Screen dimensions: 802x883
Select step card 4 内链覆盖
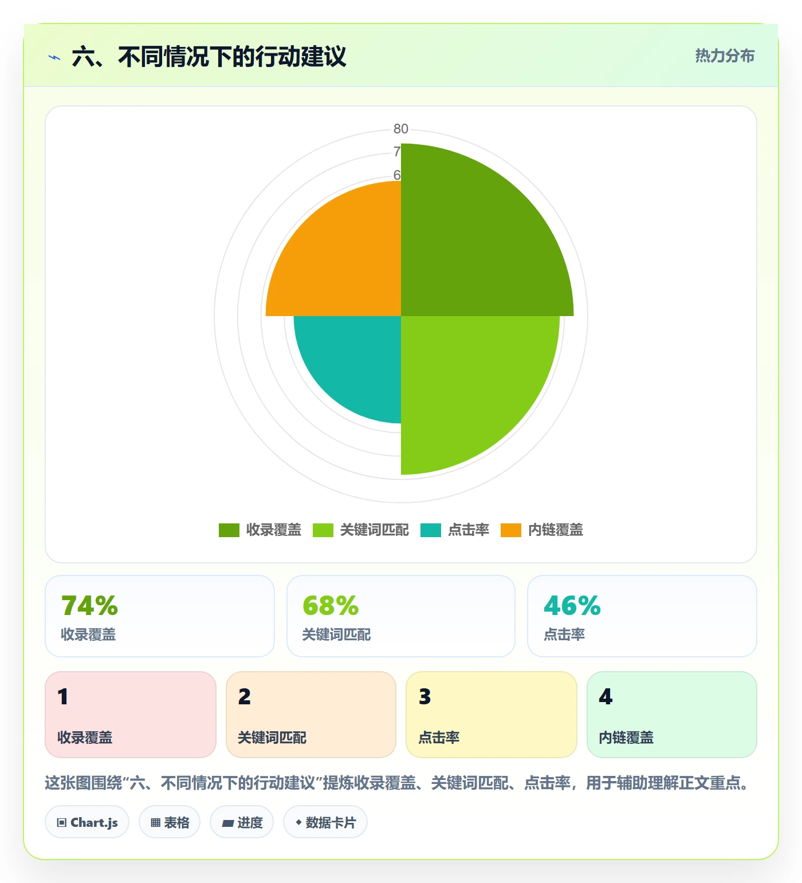[x=672, y=715]
